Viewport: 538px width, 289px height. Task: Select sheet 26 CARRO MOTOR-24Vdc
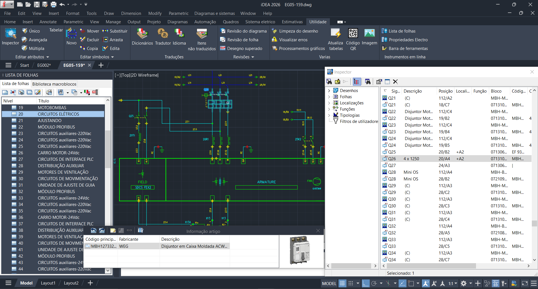tap(58, 153)
